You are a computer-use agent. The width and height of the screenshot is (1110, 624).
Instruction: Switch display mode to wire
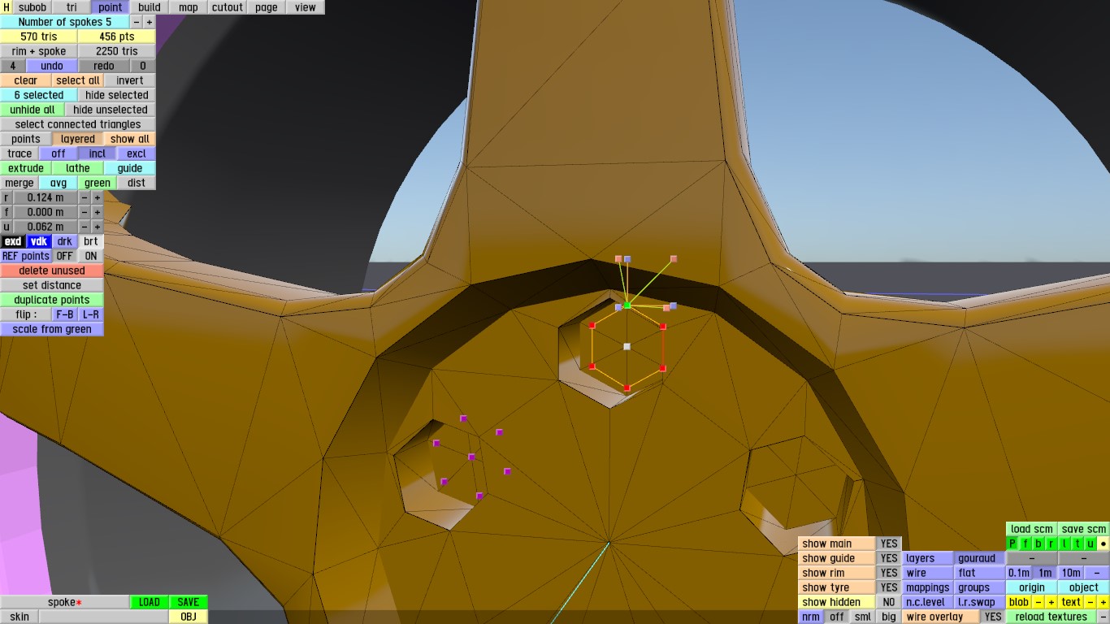pyautogui.click(x=928, y=573)
